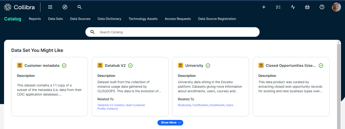The height and width of the screenshot is (129, 345).
Task: Follow the DataHub V2 creation link
Action: pyautogui.click(x=111, y=105)
